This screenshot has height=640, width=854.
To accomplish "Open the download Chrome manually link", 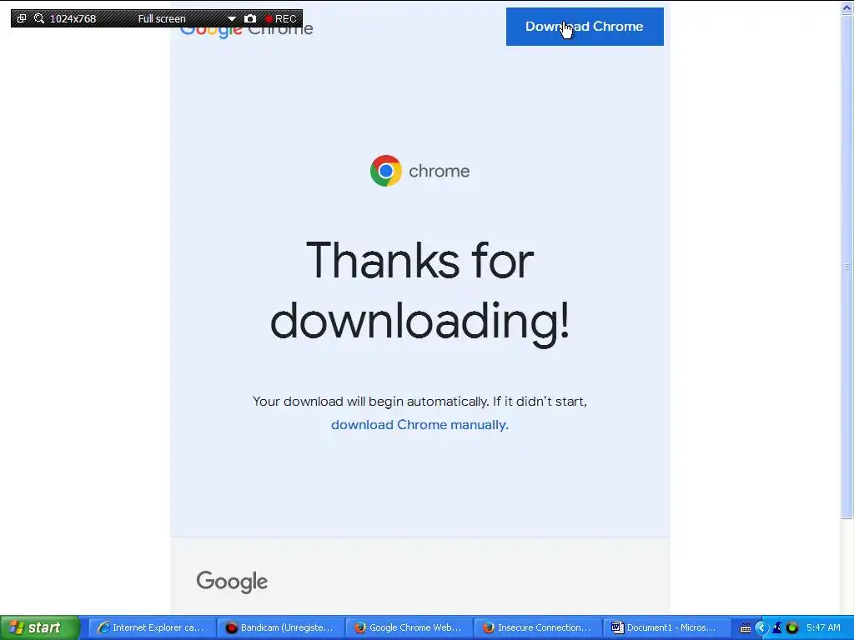I will click(x=419, y=424).
